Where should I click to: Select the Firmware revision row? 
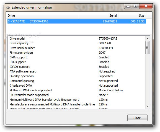[76, 53]
